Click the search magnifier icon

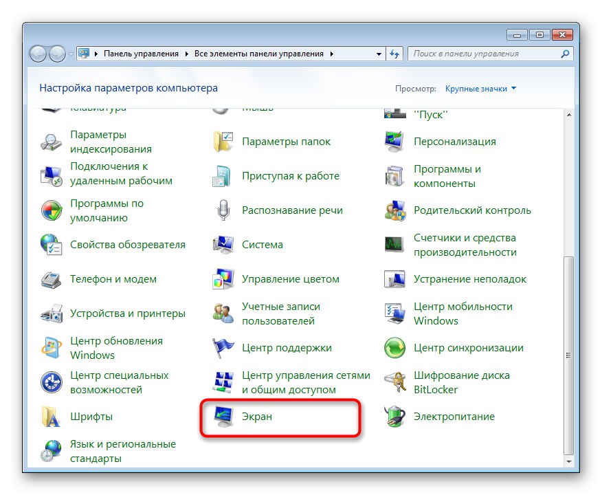[565, 54]
